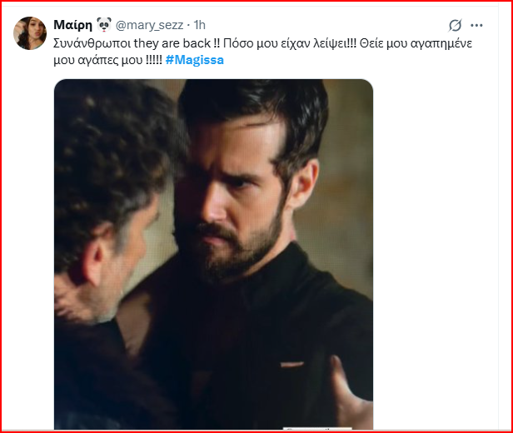Click the separator dot before the 1h timestamp
The height and width of the screenshot is (433, 513).
[x=190, y=25]
